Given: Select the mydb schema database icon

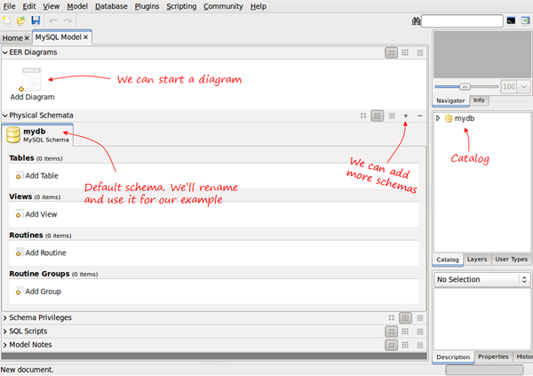Looking at the screenshot, I should (x=13, y=135).
